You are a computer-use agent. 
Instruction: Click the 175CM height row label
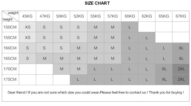(x=10, y=79)
